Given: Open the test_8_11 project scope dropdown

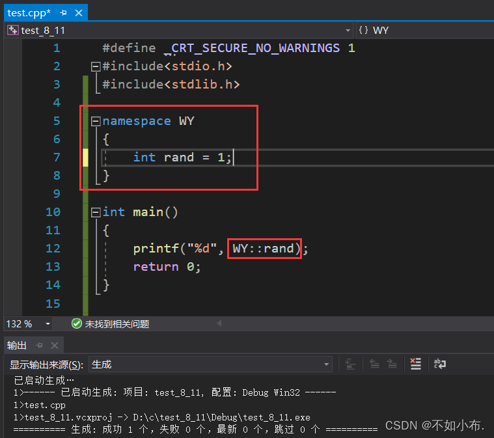Looking at the screenshot, I should [348, 30].
